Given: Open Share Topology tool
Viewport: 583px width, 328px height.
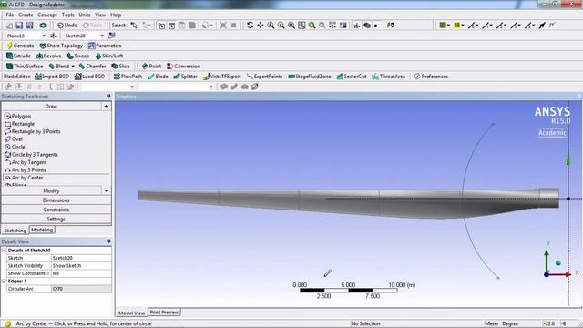Looking at the screenshot, I should [61, 46].
